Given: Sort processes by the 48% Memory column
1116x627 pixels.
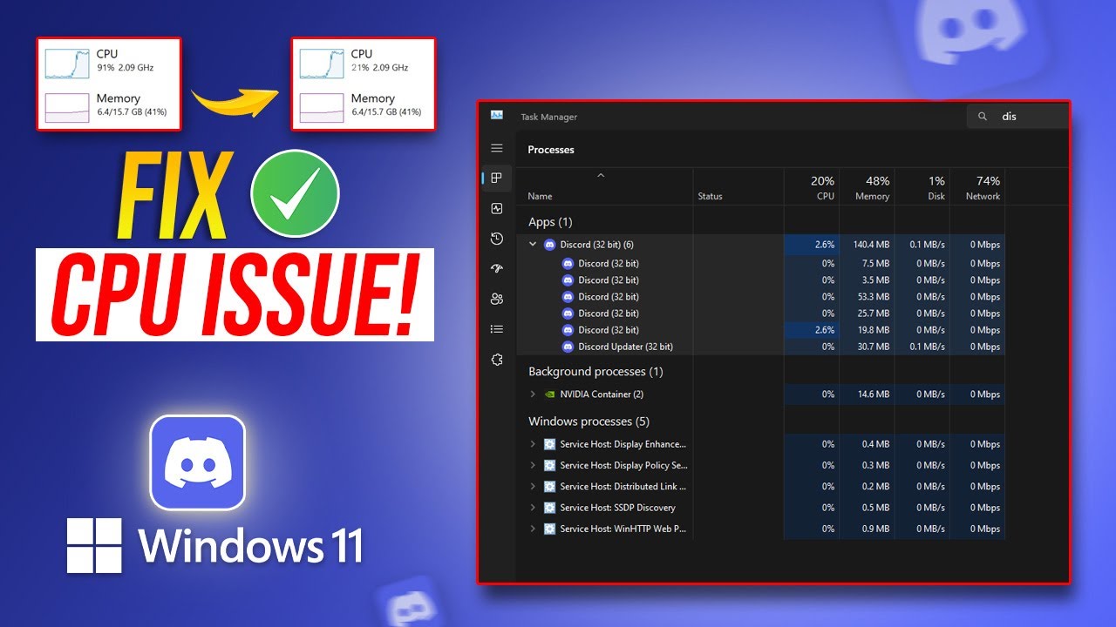Looking at the screenshot, I should pyautogui.click(x=868, y=187).
